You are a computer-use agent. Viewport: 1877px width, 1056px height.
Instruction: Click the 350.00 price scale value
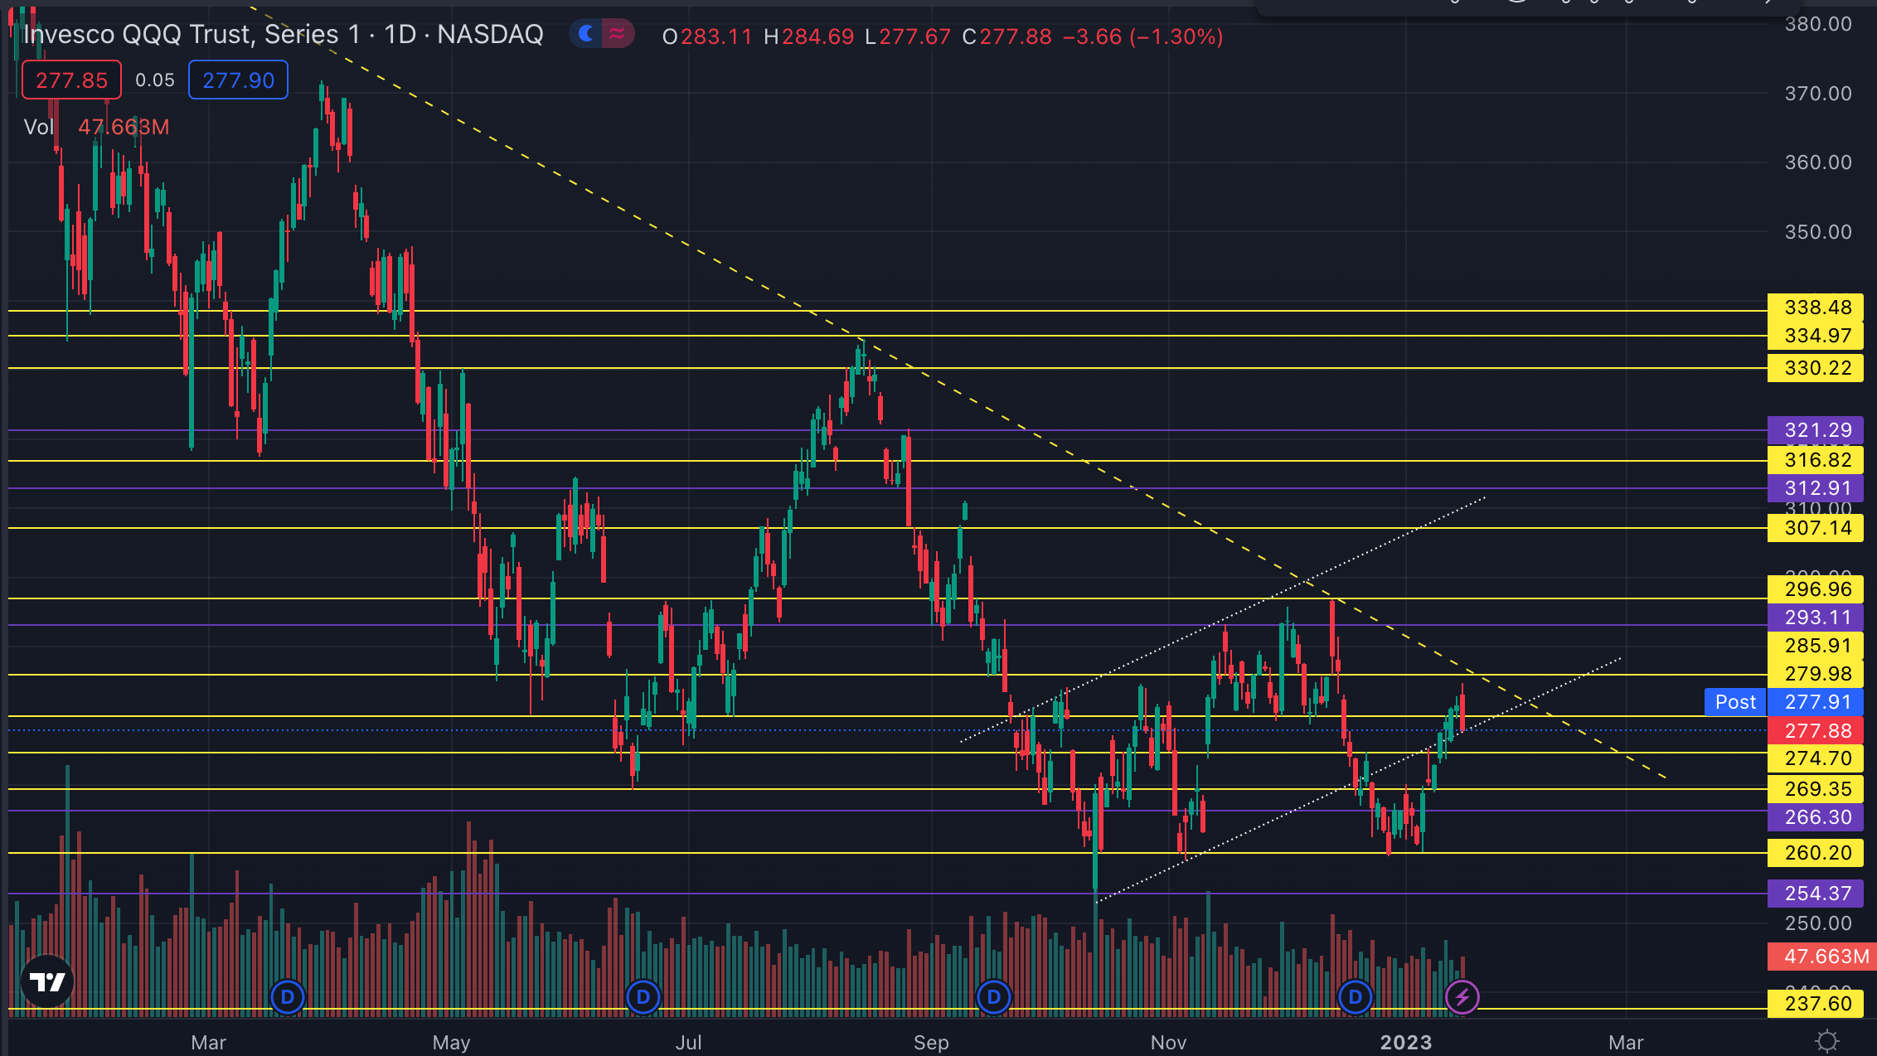click(x=1818, y=232)
